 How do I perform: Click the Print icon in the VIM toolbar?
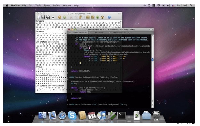tap(53, 17)
